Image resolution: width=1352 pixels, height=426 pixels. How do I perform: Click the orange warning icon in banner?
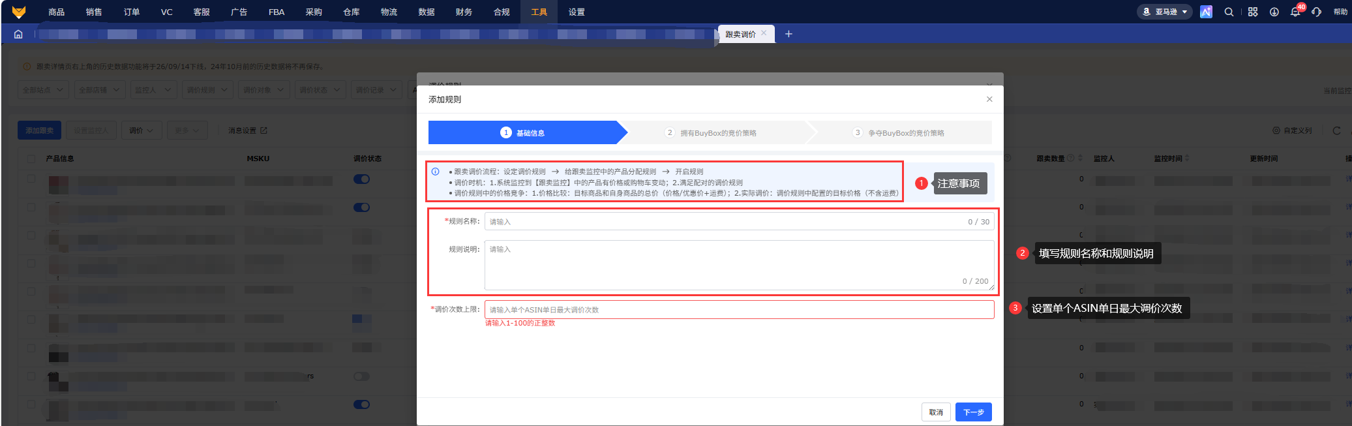click(x=27, y=67)
